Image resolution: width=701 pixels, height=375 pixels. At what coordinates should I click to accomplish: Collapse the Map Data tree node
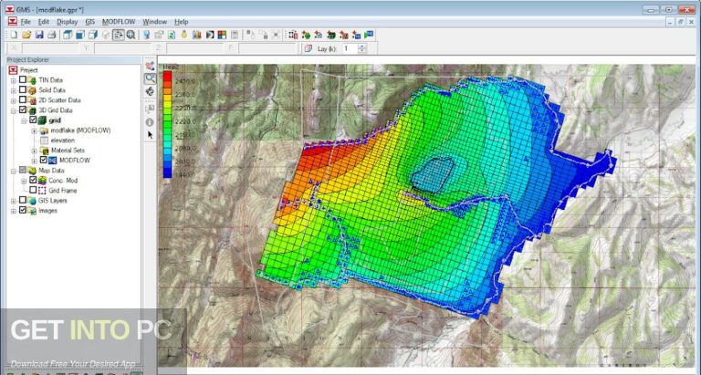(13, 170)
